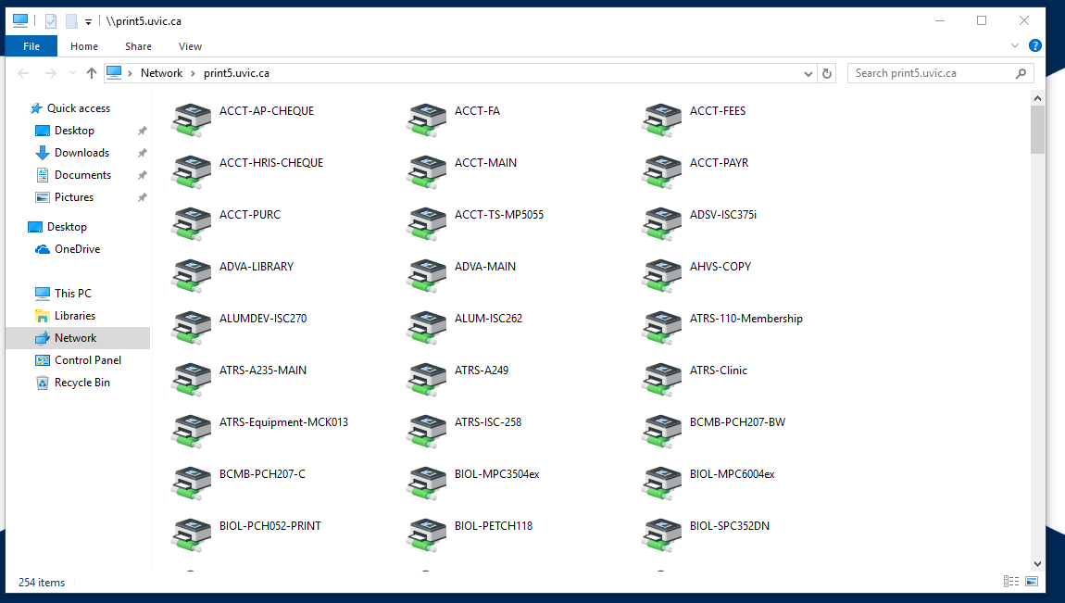Select the ACCT-MAIN printer icon
Image resolution: width=1065 pixels, height=603 pixels.
pyautogui.click(x=427, y=171)
